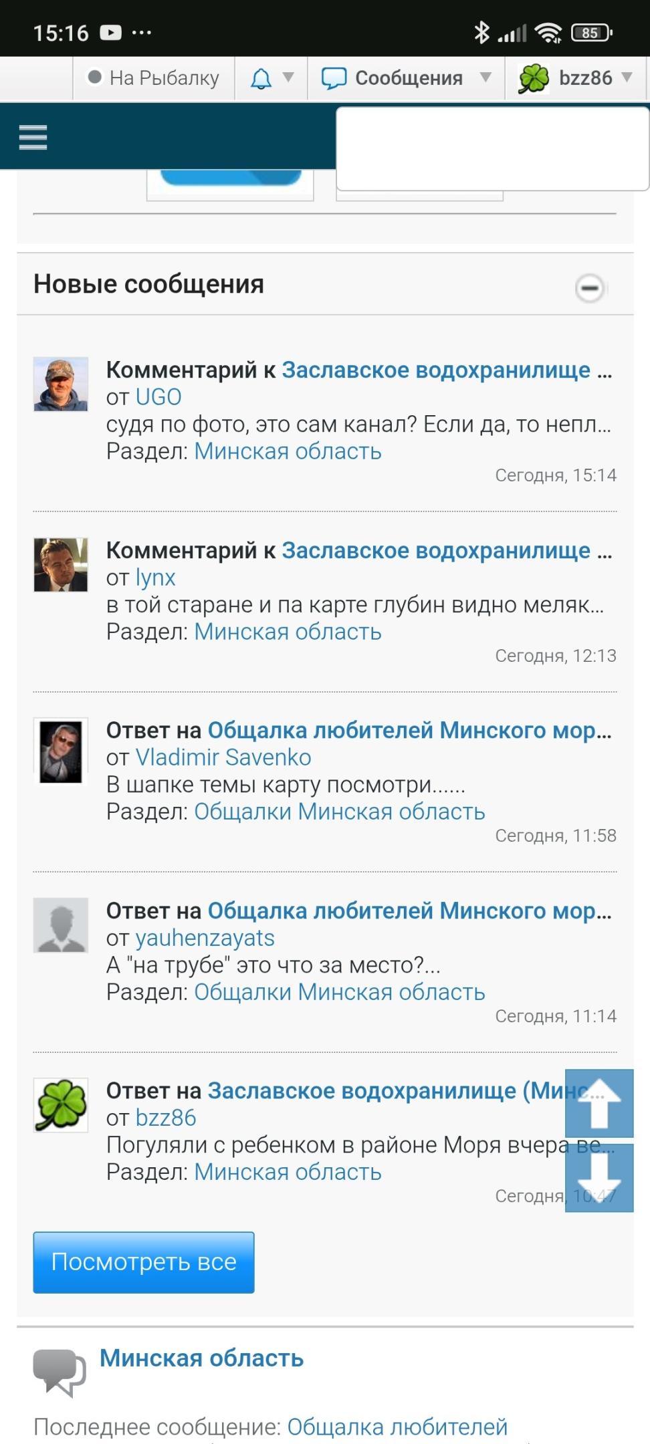The height and width of the screenshot is (1444, 650).
Task: Open the lynx user profile link
Action: coord(155,578)
